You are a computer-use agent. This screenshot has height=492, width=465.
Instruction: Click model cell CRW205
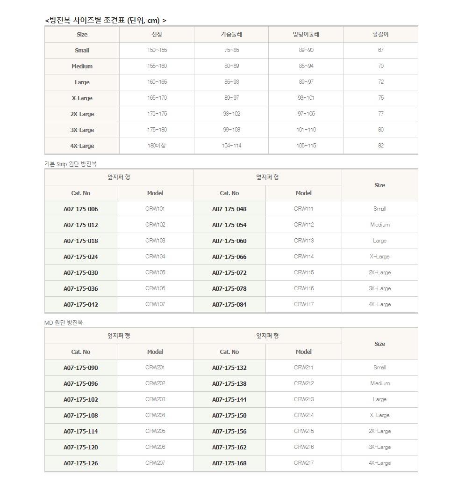pos(155,431)
